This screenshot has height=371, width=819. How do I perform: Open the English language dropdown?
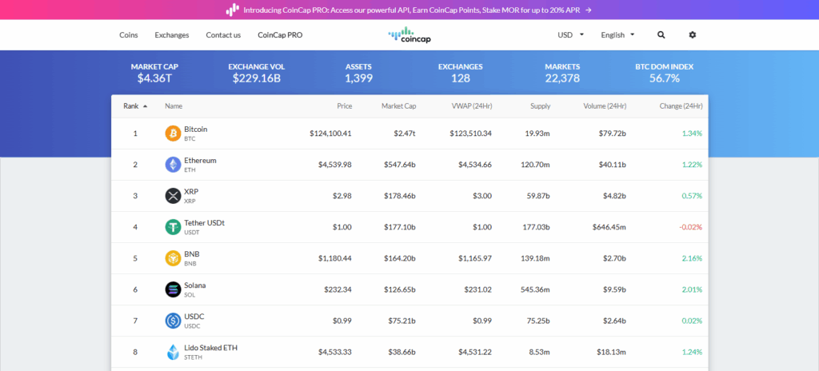click(x=617, y=35)
